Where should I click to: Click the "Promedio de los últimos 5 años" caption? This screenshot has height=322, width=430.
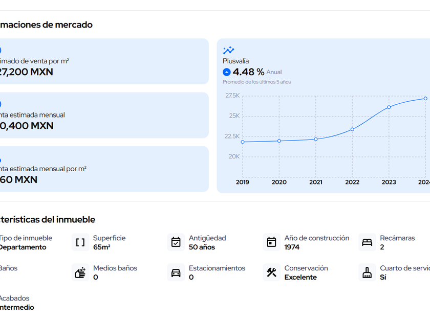[x=256, y=82]
